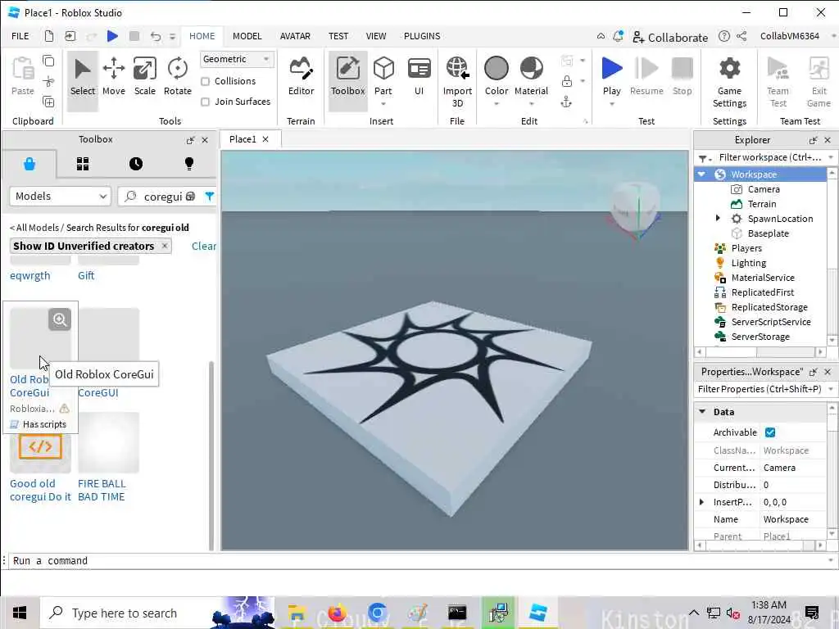The width and height of the screenshot is (839, 629).
Task: Collapse the Data properties section
Action: (702, 411)
